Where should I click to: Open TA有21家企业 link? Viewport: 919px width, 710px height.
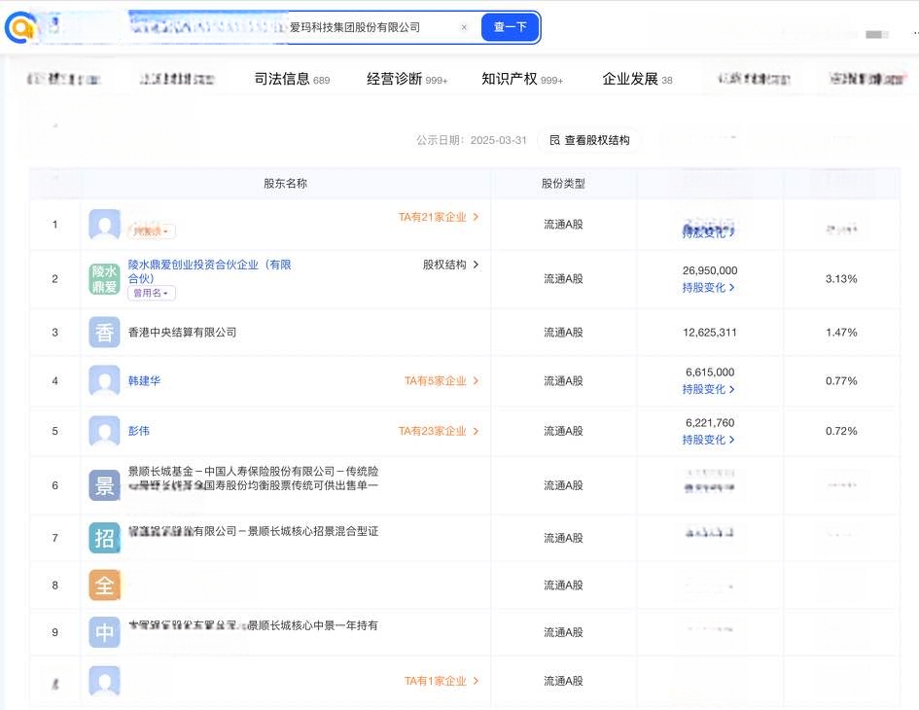[439, 217]
